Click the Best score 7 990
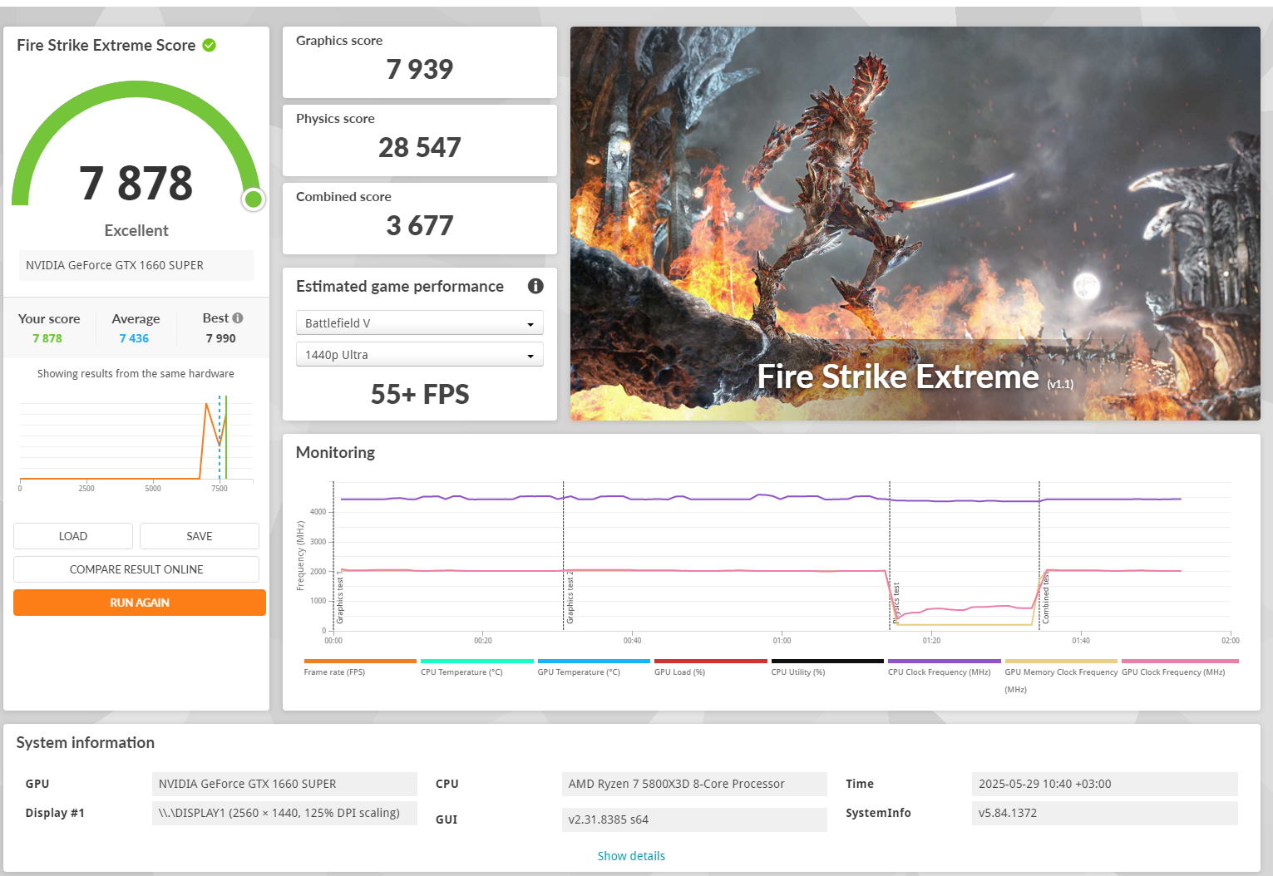The width and height of the screenshot is (1273, 876). pos(221,338)
